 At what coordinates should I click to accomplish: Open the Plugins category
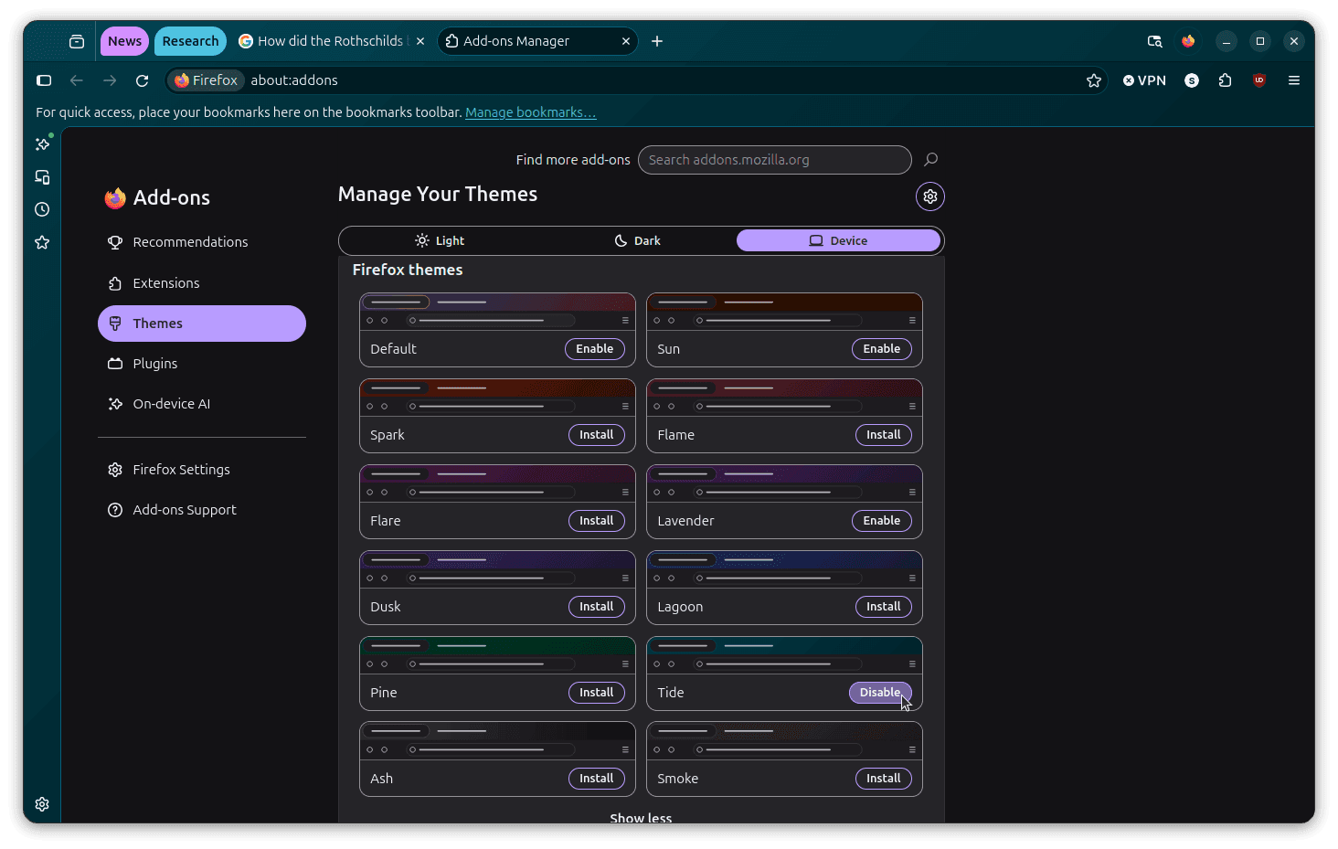coord(202,364)
